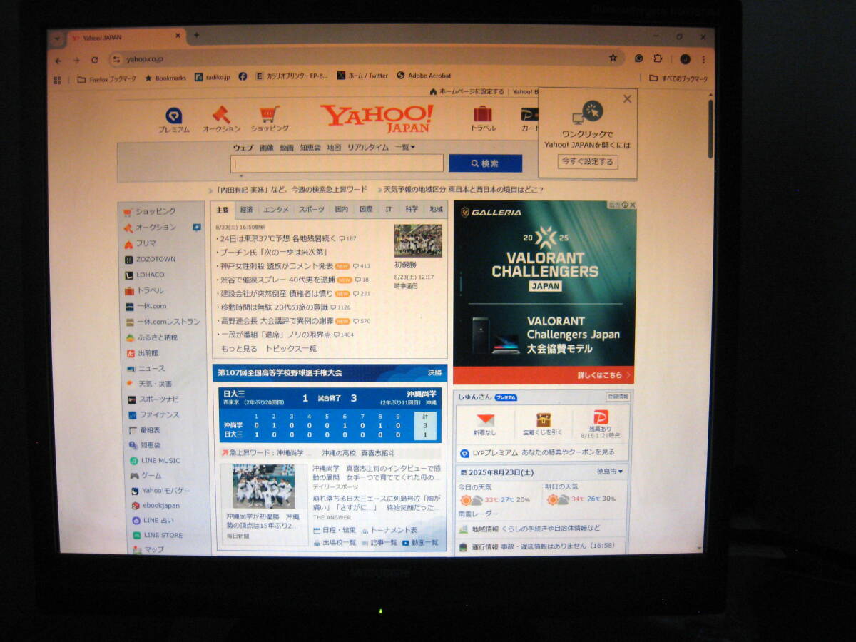Focus the Yahoo search input field
856x642 pixels.
[x=337, y=163]
